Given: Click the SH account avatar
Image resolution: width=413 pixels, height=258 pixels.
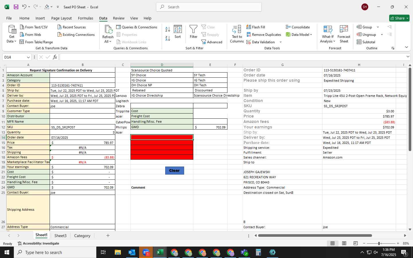Looking at the screenshot, I should click(365, 7).
